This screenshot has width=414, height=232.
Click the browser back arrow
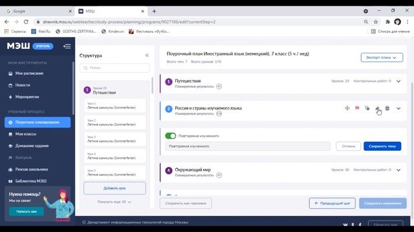point(6,22)
